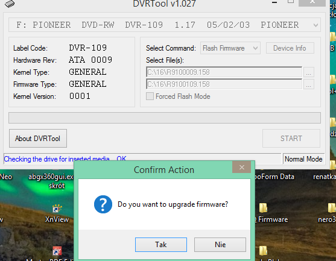Open the renatka desktop item
The image size is (336, 261).
tap(325, 177)
